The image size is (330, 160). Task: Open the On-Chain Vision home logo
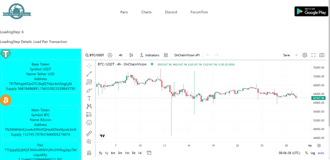point(17,12)
